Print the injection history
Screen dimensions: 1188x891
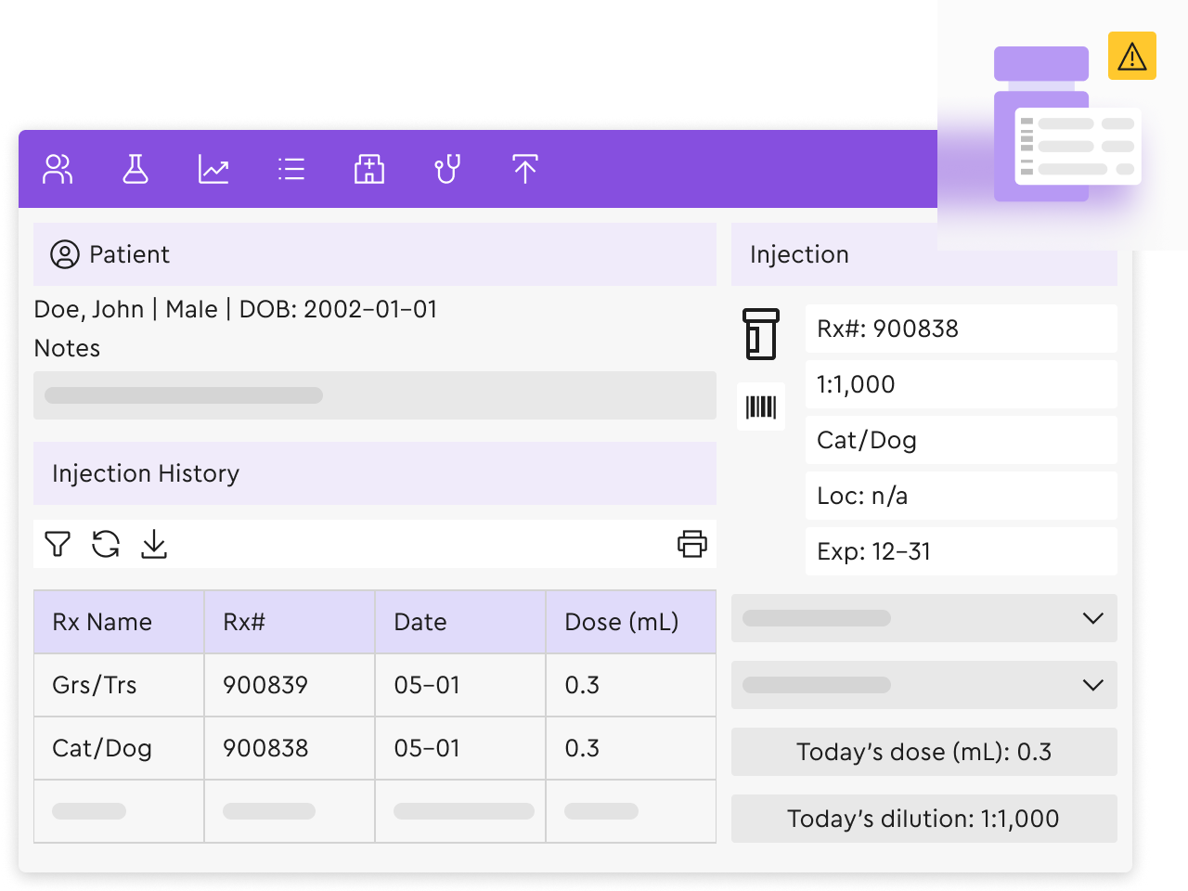[x=692, y=544]
